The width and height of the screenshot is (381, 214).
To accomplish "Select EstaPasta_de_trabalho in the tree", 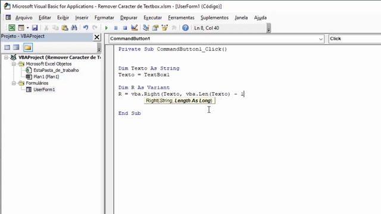I will (56, 70).
